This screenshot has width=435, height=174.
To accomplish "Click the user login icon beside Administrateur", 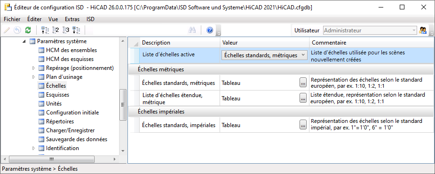I will pos(423,30).
